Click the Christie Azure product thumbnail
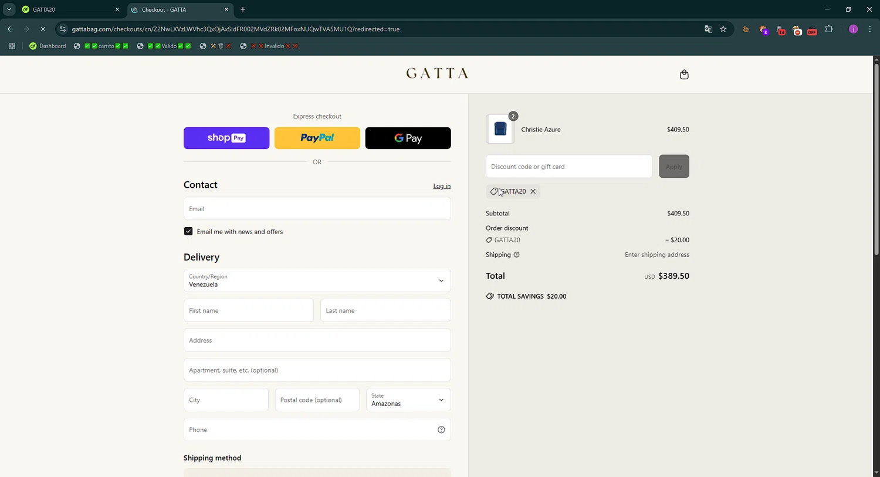The width and height of the screenshot is (880, 477). (x=500, y=129)
